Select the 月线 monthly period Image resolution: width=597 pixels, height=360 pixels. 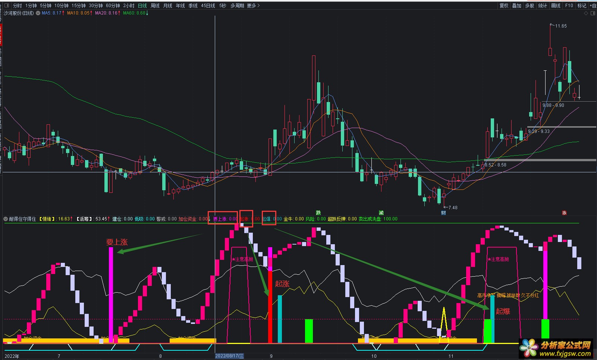click(168, 6)
